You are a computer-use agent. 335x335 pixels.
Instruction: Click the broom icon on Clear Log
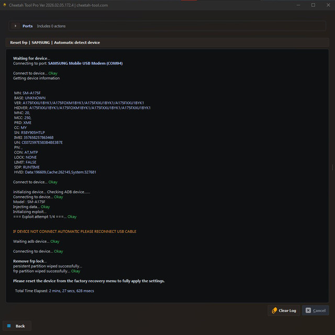click(x=274, y=310)
